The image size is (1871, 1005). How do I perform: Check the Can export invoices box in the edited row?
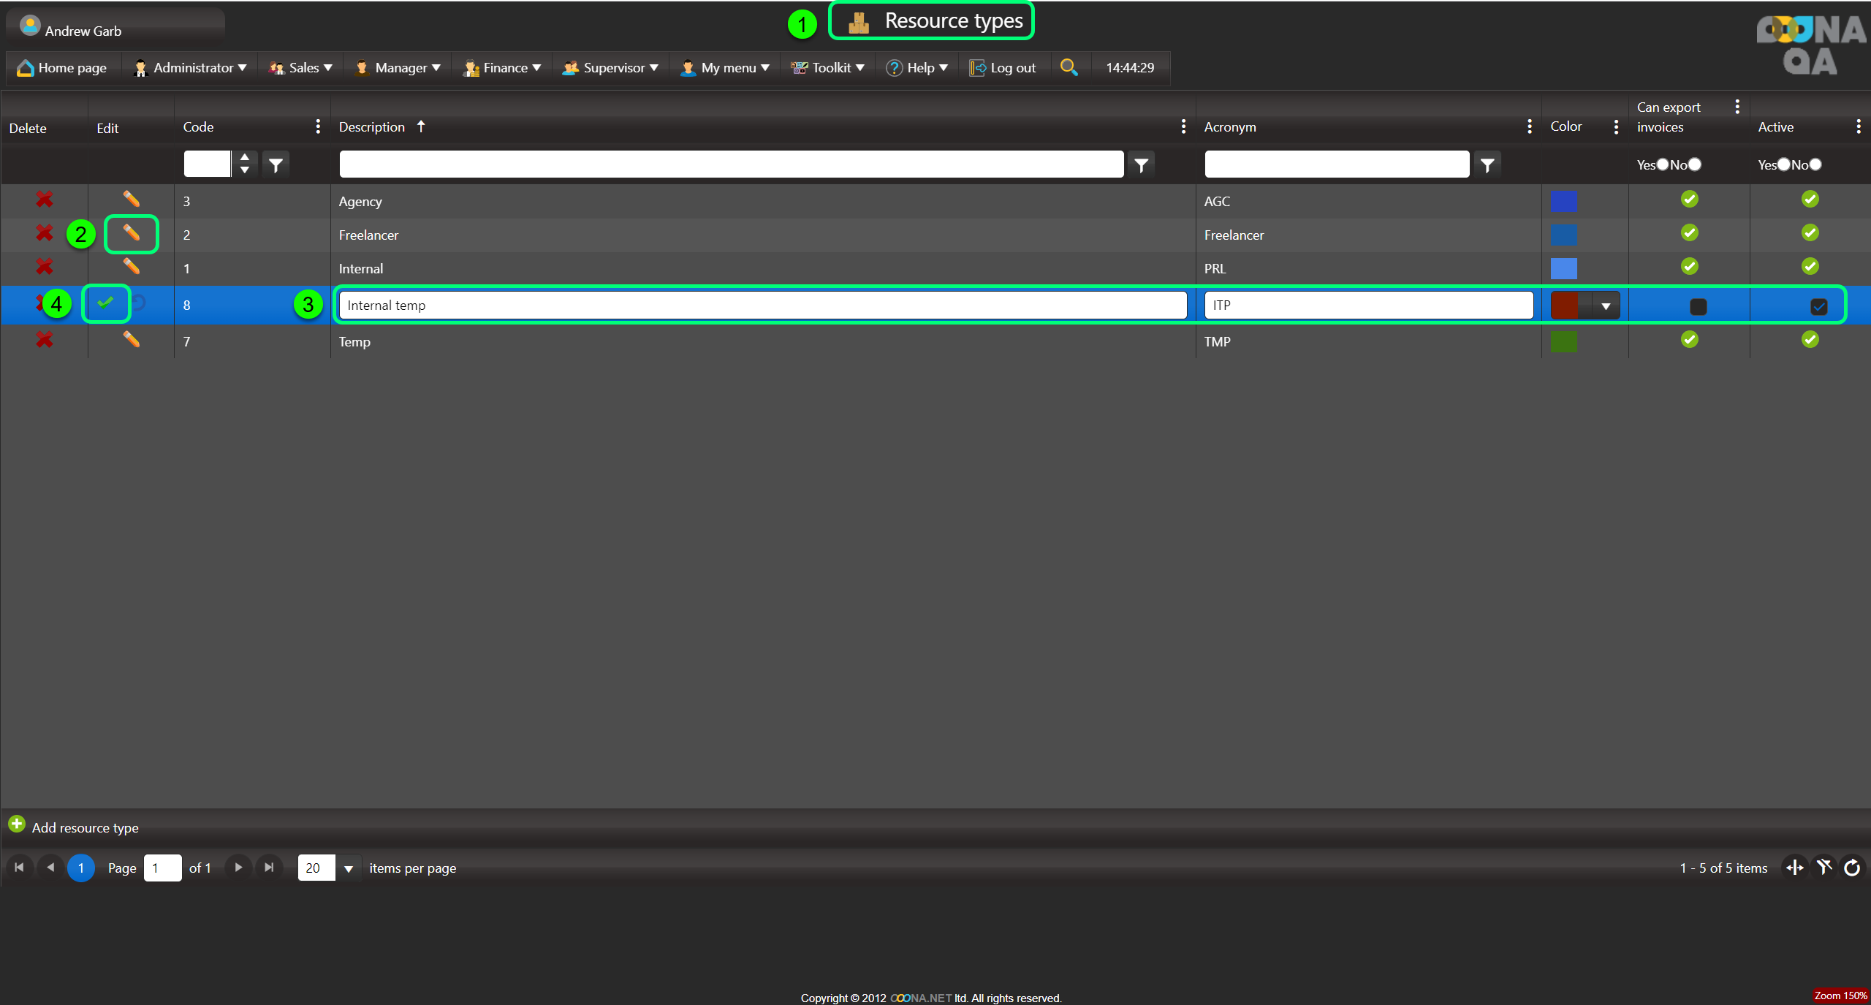[1698, 307]
